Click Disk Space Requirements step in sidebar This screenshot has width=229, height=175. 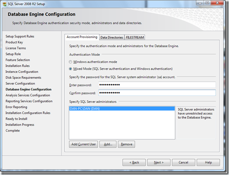pyautogui.click(x=23, y=78)
